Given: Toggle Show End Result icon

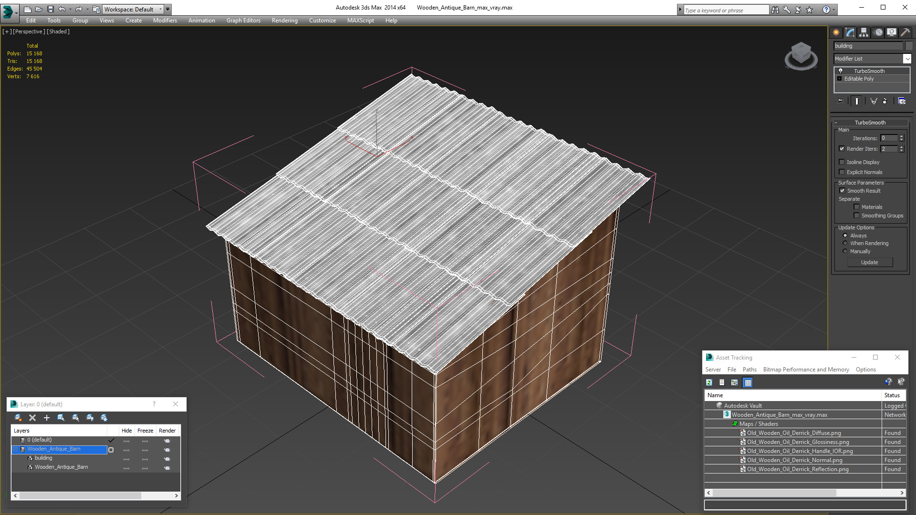Looking at the screenshot, I should point(857,101).
